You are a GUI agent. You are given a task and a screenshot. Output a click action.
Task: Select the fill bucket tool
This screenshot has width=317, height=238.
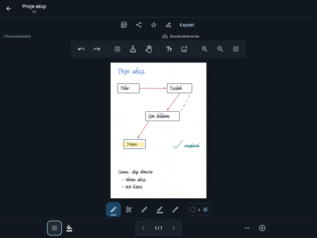69,228
